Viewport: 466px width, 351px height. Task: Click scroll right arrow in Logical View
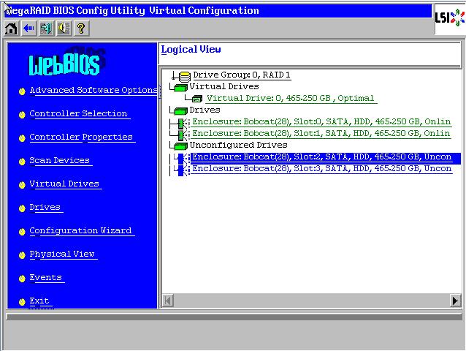[x=455, y=301]
